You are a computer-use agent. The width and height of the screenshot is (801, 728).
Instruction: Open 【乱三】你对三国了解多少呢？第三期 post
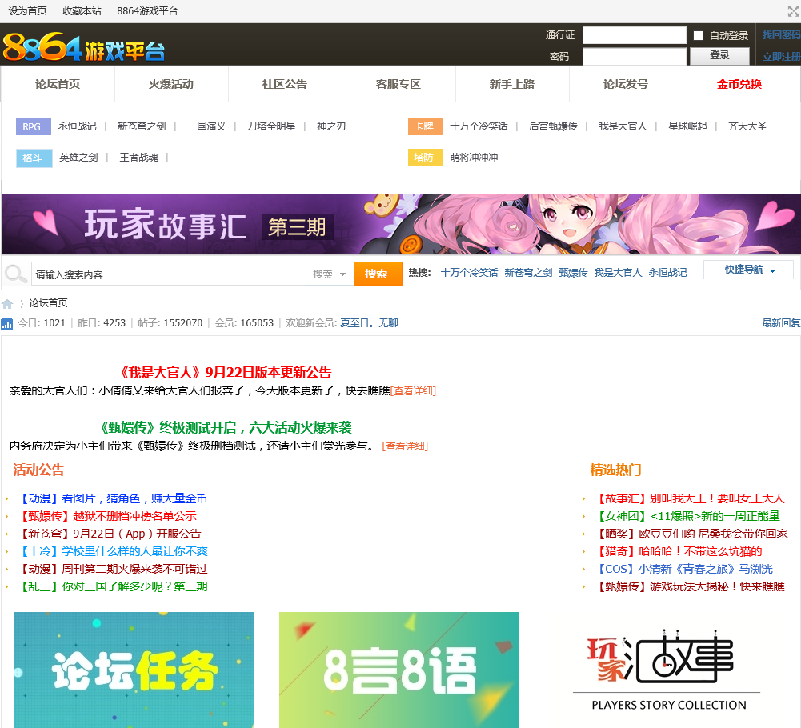pos(112,586)
